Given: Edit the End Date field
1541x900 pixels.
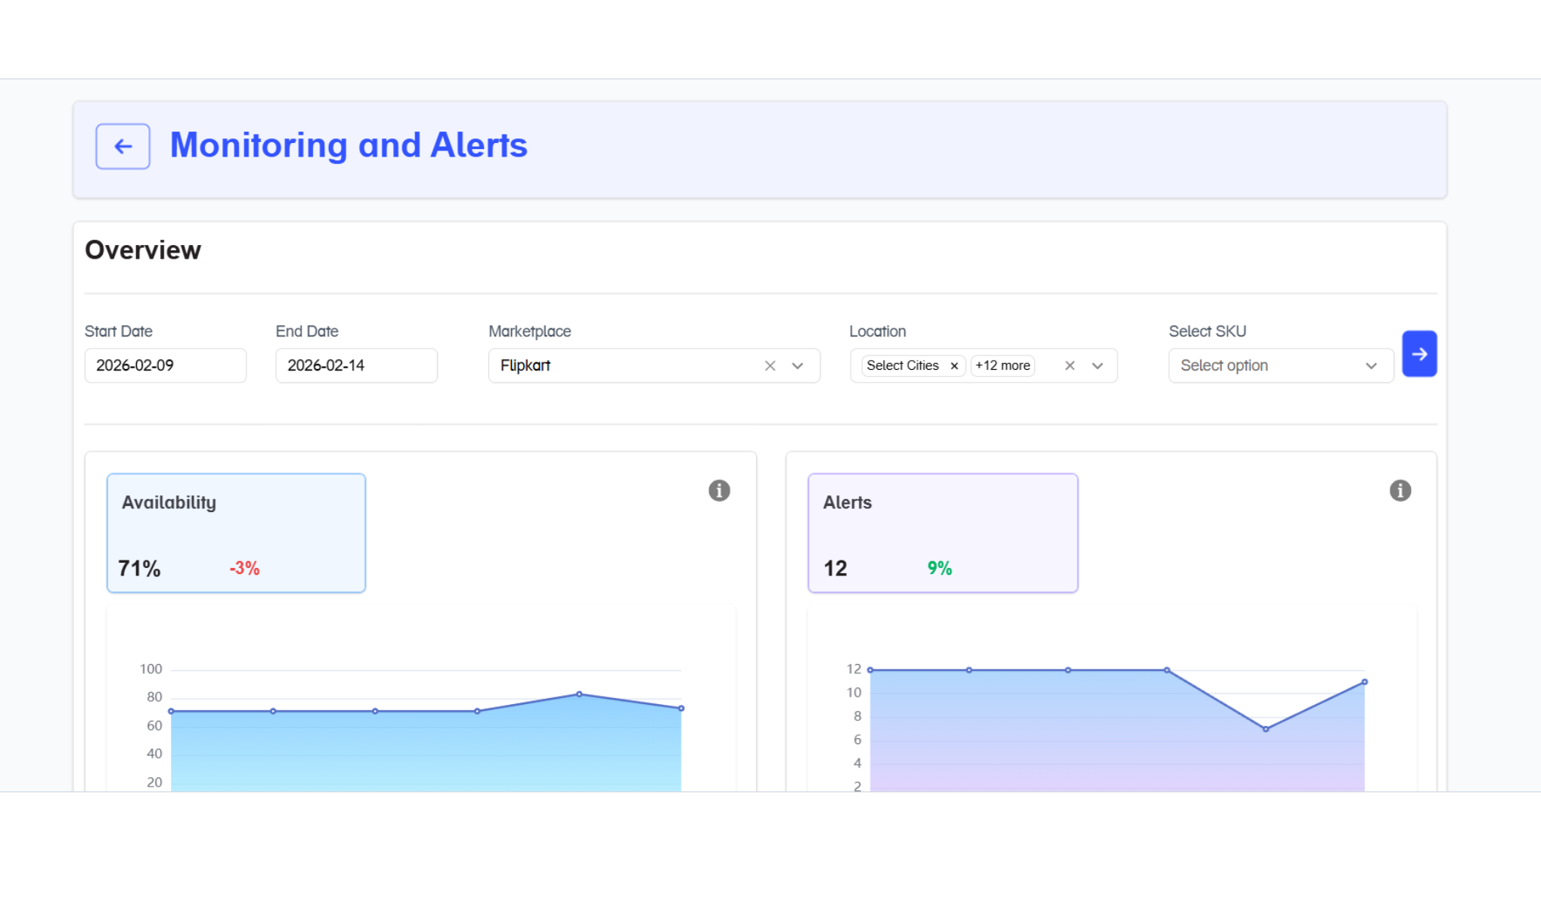Looking at the screenshot, I should coord(356,366).
